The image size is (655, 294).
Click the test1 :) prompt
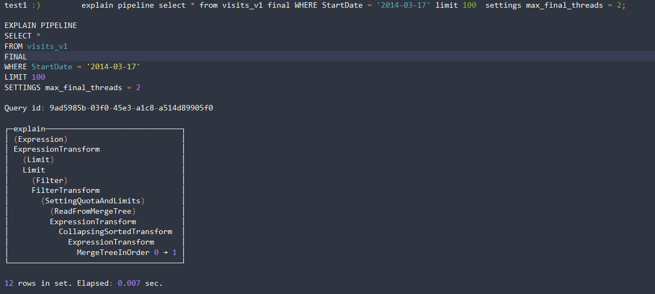point(22,5)
